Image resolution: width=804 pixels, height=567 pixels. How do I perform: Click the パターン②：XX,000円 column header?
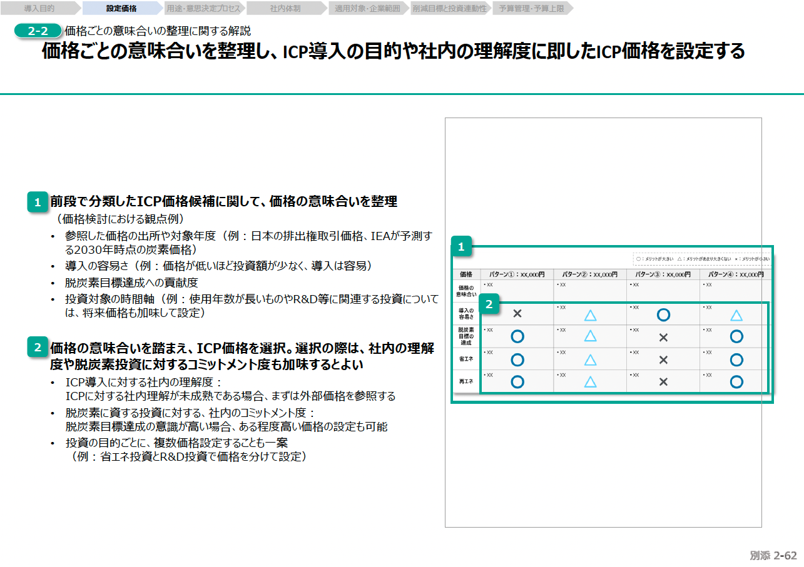point(589,274)
